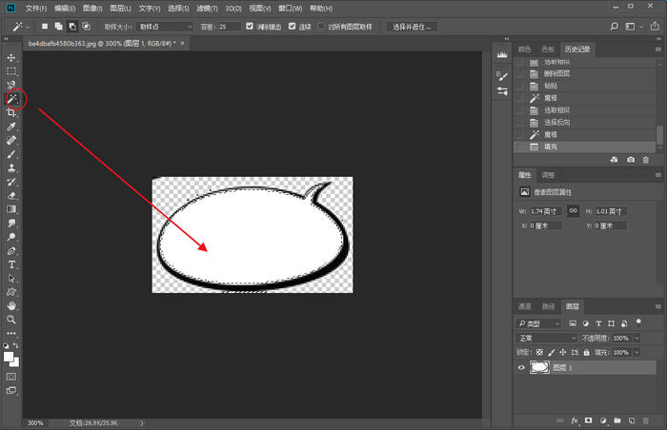Activate the Zoom tool

(x=12, y=320)
